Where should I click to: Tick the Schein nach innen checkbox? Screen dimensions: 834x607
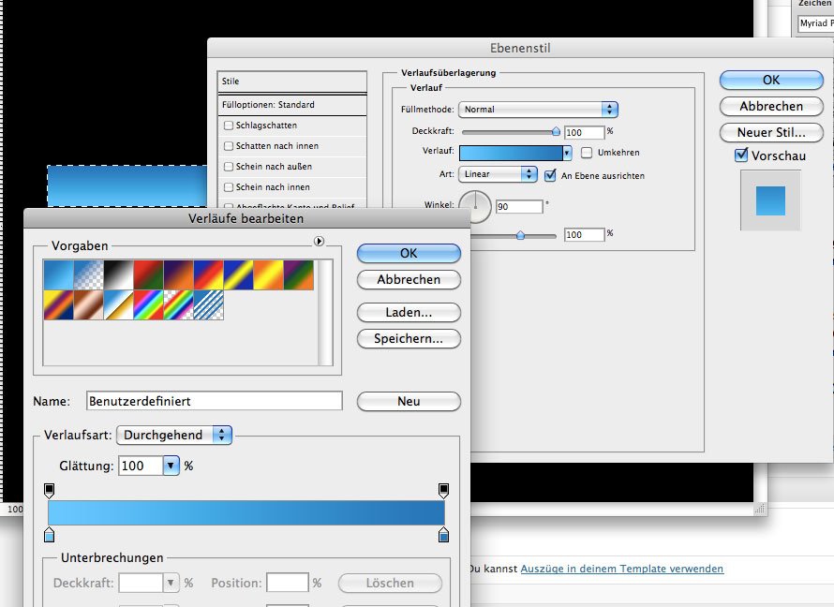pyautogui.click(x=229, y=187)
